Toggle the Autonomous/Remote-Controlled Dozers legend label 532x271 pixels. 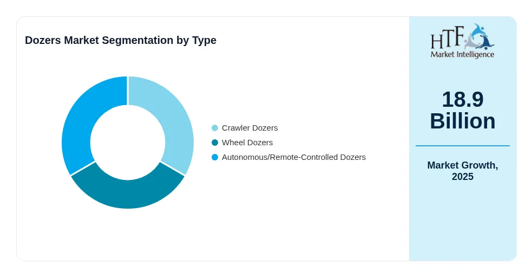(x=294, y=157)
